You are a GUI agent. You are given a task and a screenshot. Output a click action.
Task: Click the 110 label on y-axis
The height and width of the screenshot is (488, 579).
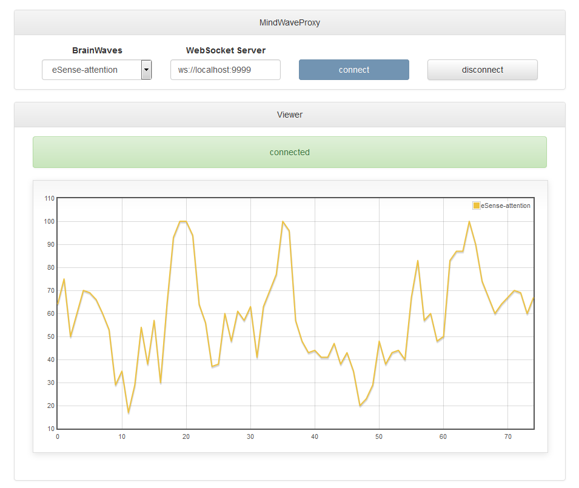[x=50, y=199]
